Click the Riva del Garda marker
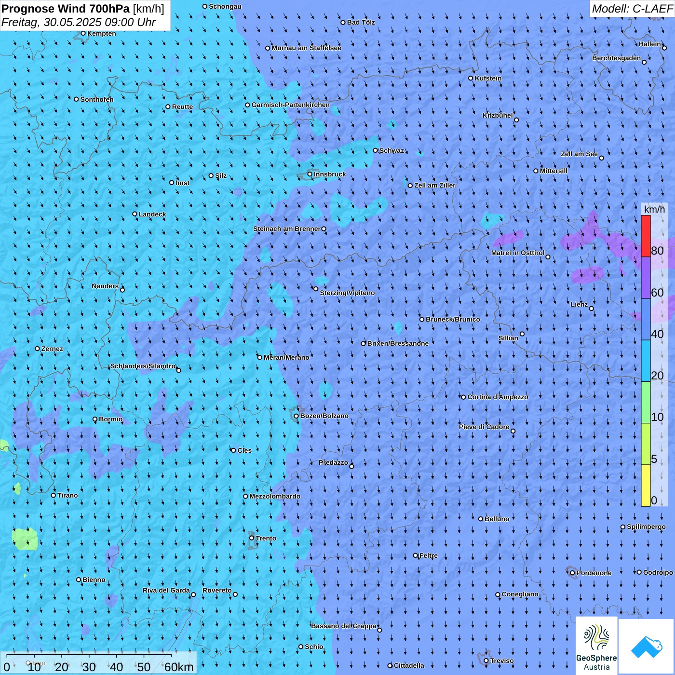 point(193,594)
